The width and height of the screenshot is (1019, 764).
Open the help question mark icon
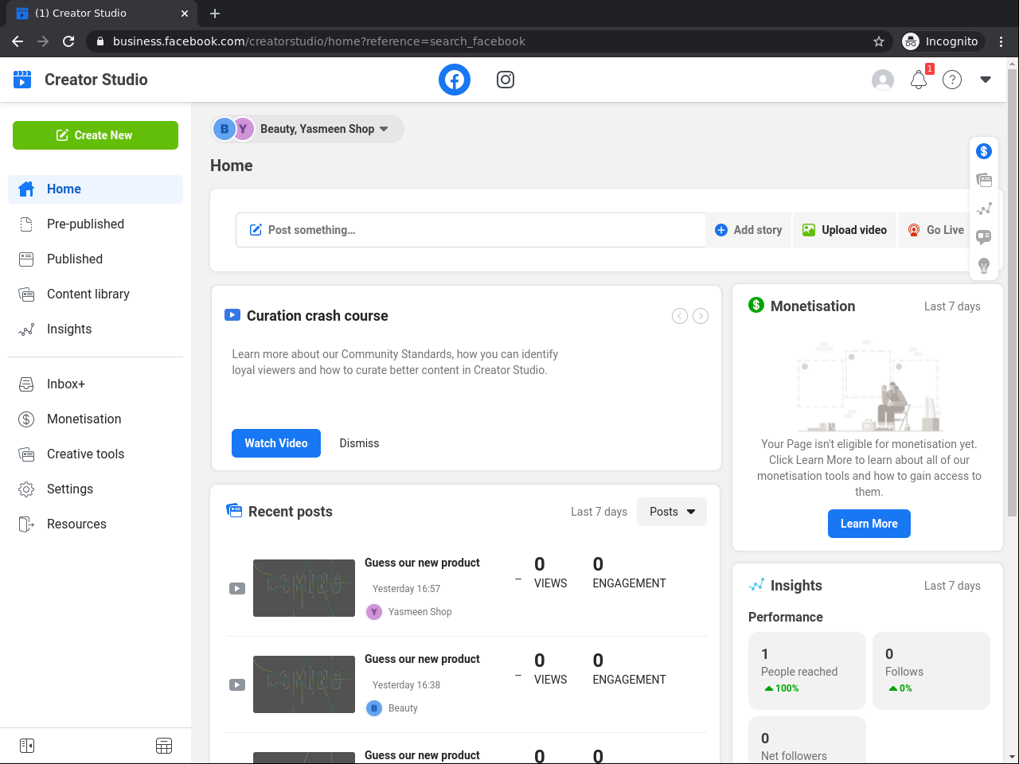952,80
